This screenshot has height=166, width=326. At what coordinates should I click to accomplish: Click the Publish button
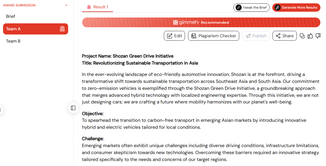[x=256, y=36]
